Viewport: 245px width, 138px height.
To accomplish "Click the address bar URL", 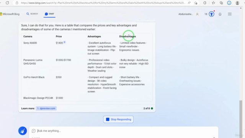I will click(x=103, y=3).
